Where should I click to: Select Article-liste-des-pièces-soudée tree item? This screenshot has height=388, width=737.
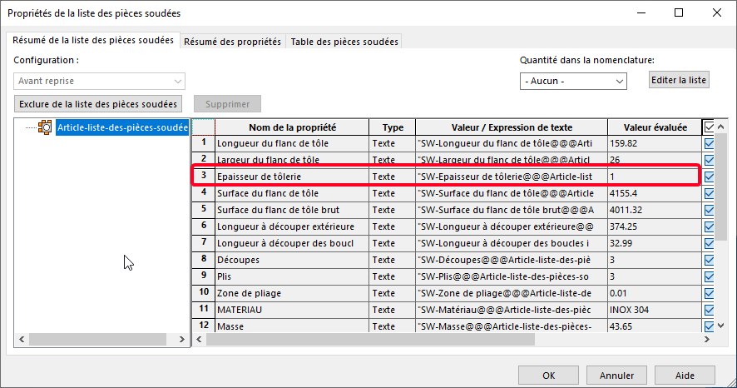pyautogui.click(x=122, y=127)
